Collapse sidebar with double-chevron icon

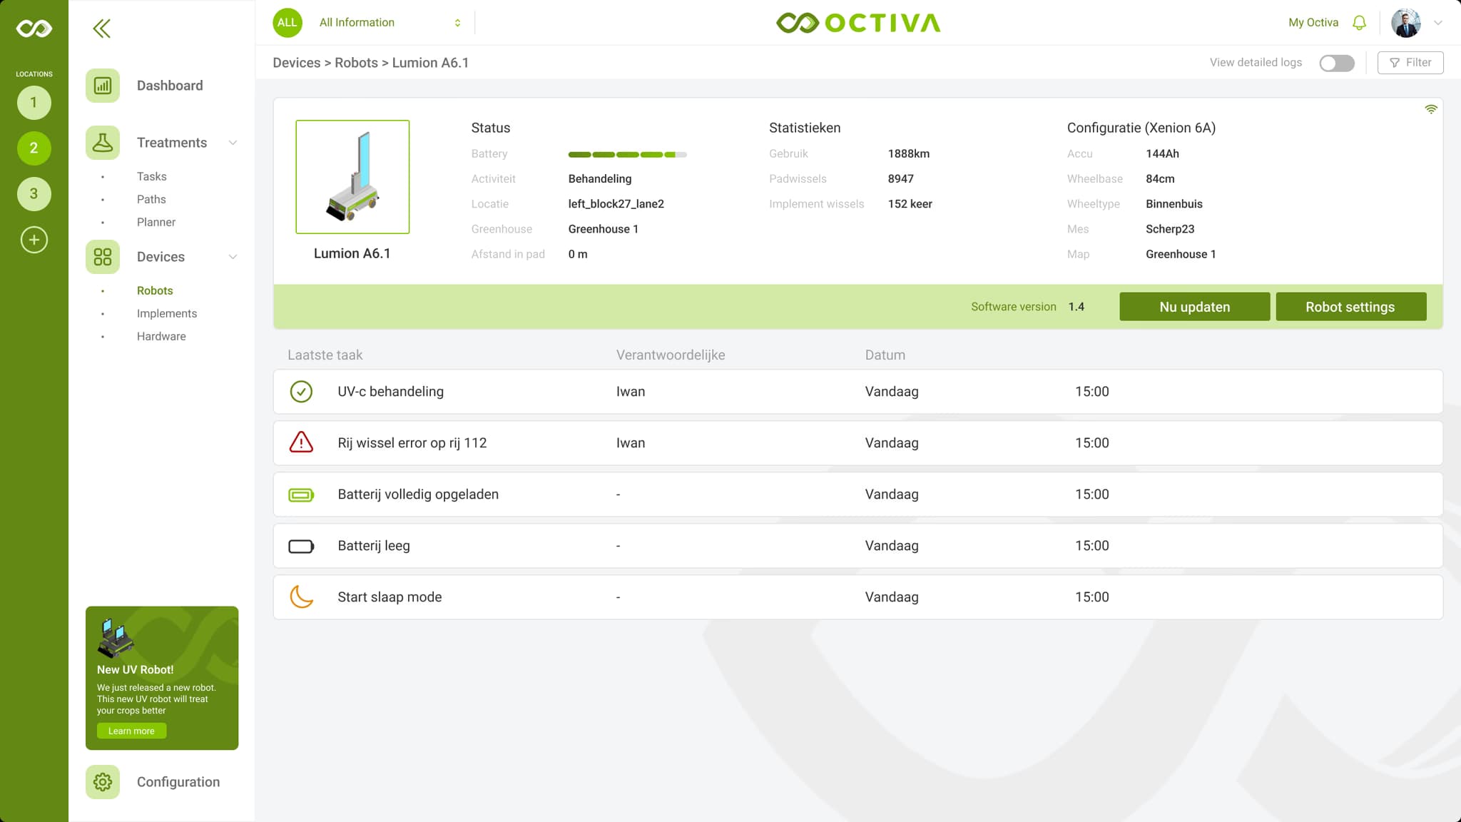coord(102,29)
